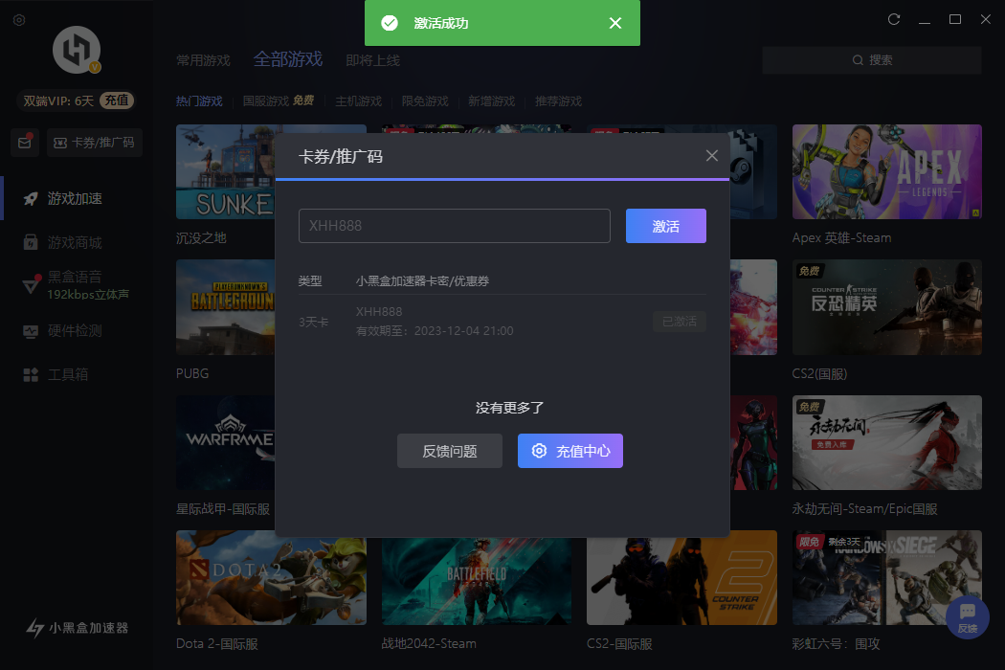Image resolution: width=1005 pixels, height=670 pixels.
Task: Open settings gear icon in the corner
Action: tap(19, 20)
